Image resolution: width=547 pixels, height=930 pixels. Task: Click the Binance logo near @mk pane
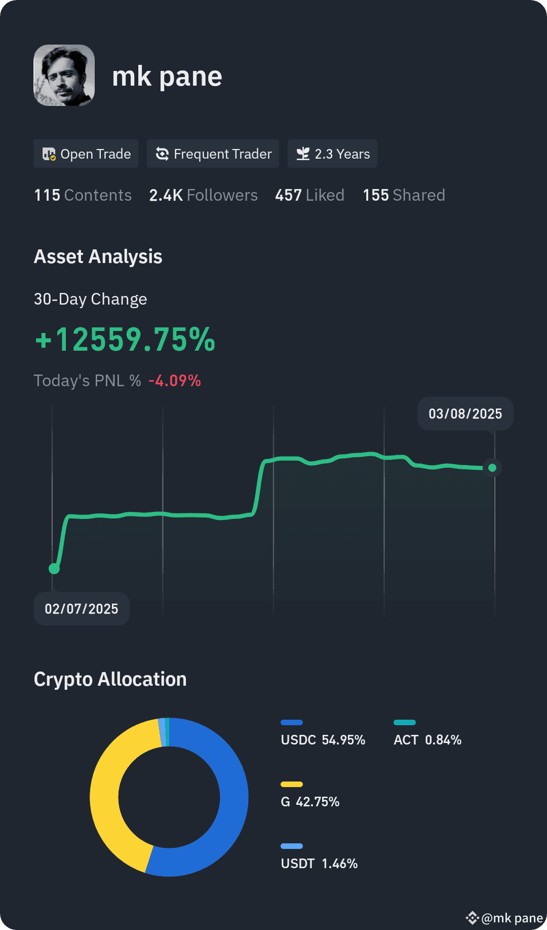(472, 918)
